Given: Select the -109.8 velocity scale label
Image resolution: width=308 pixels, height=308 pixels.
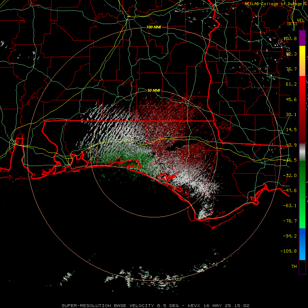Looking at the screenshot, I should tap(288, 251).
